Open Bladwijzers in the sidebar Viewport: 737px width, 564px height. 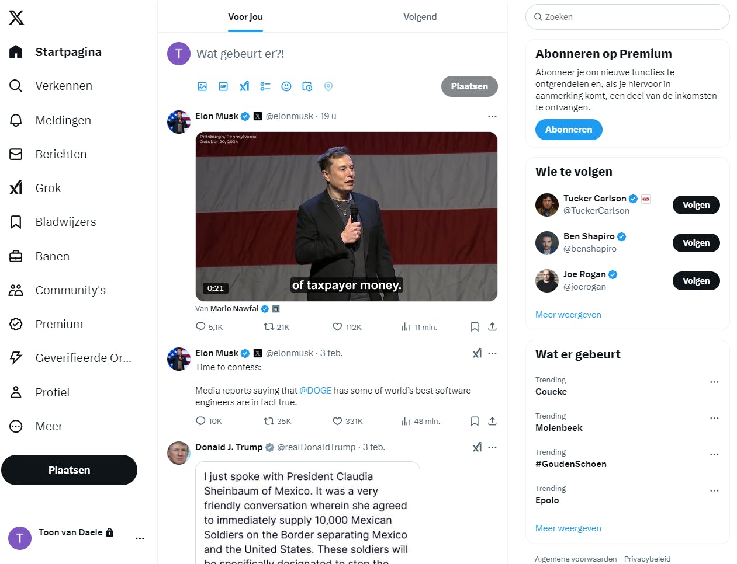point(65,222)
